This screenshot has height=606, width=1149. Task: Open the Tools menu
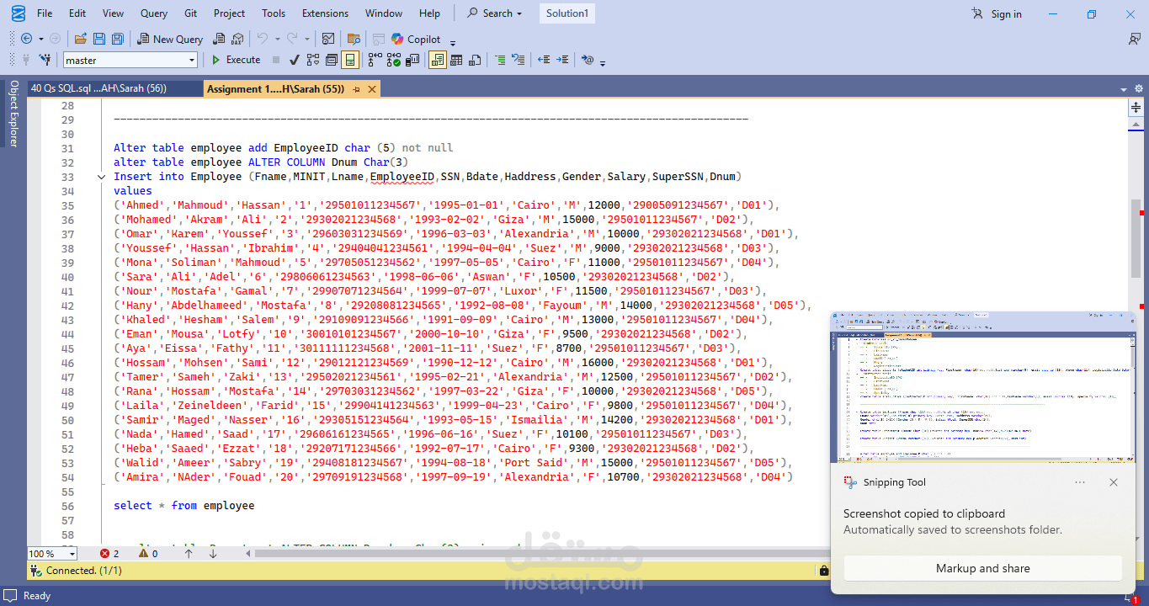274,13
